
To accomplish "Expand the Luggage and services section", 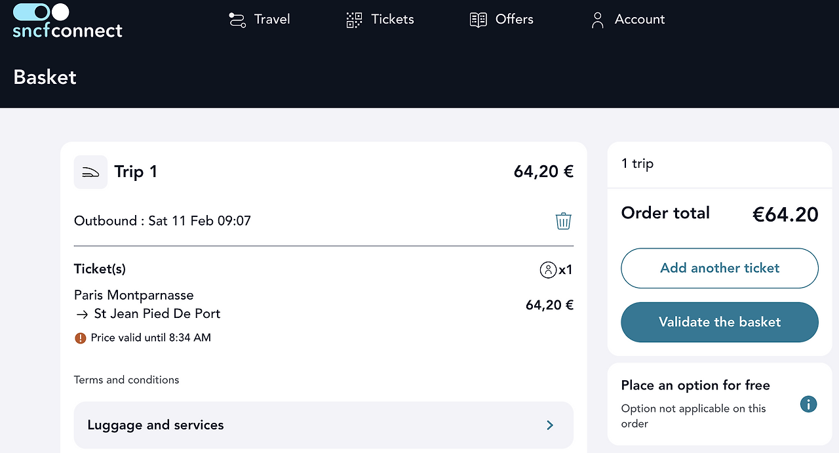I will (x=323, y=425).
